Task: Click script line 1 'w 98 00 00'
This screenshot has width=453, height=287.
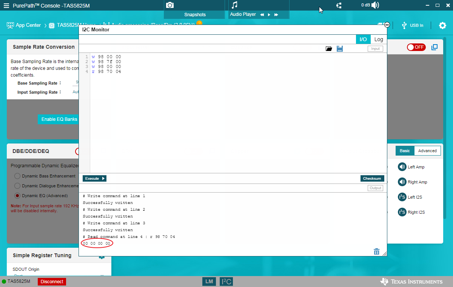Action: pyautogui.click(x=106, y=57)
